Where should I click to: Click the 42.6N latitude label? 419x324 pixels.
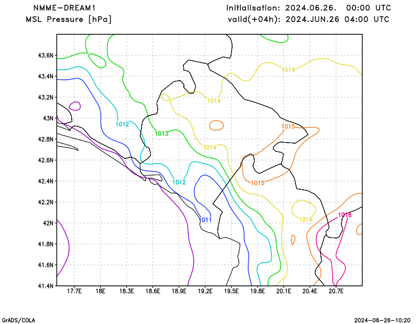point(46,160)
